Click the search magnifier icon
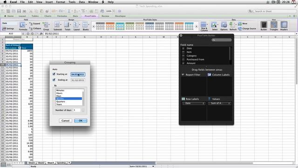The height and width of the screenshot is (168, 298). 251,11
